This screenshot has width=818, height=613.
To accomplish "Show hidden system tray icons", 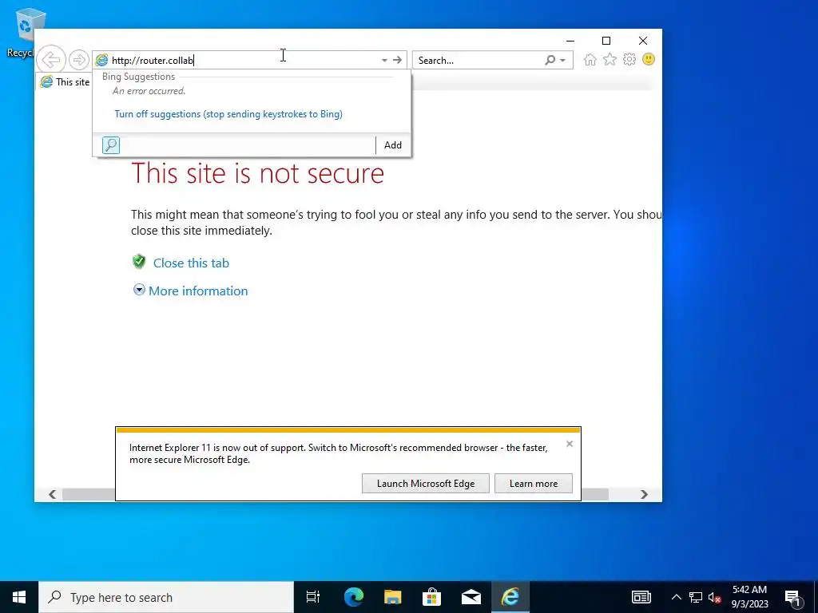I will [676, 597].
